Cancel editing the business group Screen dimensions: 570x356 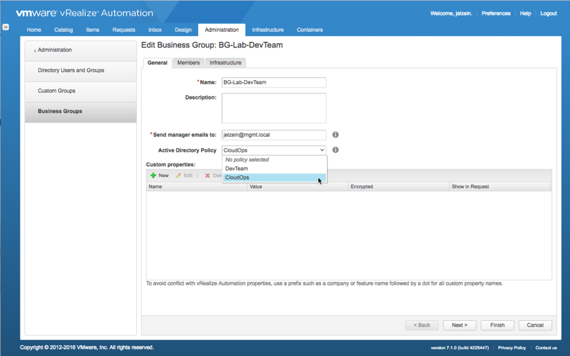[x=535, y=325]
